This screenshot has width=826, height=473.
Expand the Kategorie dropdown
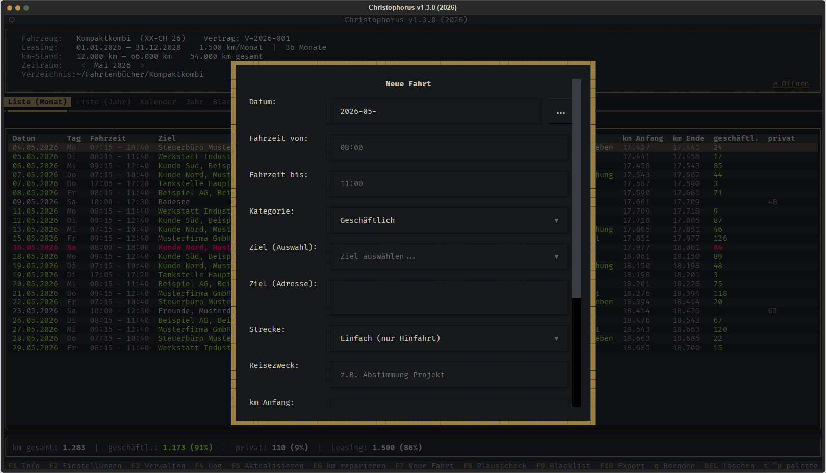(449, 220)
